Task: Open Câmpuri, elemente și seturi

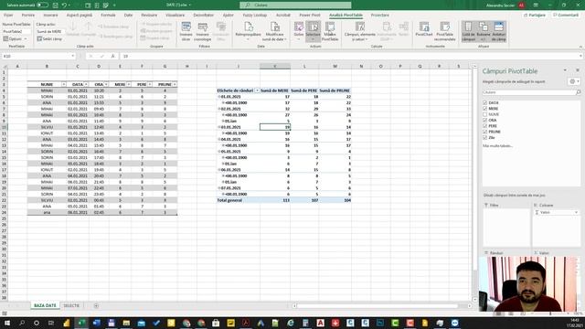Action: (360, 31)
